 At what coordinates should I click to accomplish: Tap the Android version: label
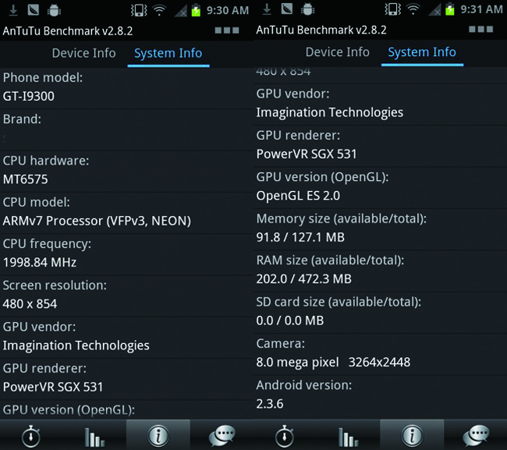coord(304,385)
